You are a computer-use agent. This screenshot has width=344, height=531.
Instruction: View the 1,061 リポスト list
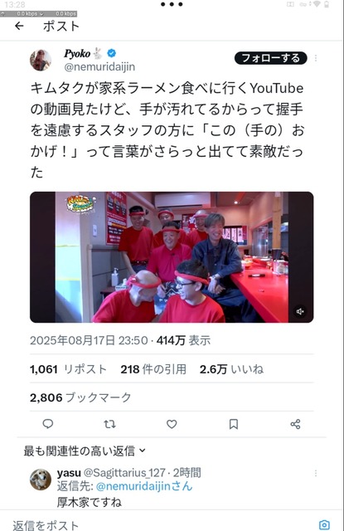click(68, 368)
